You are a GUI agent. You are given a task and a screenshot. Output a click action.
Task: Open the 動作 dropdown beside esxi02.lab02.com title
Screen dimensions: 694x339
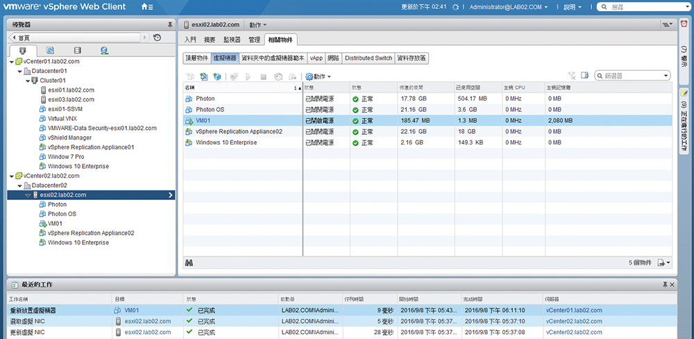pos(258,25)
